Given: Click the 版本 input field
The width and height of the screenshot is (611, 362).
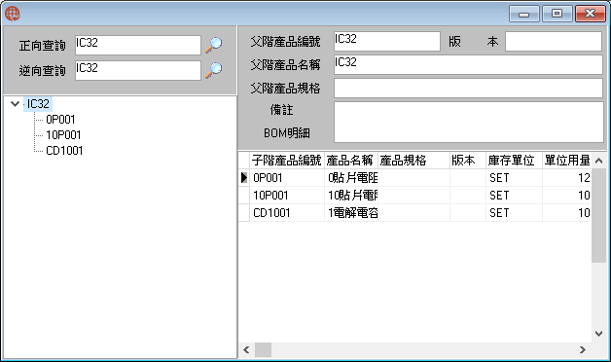Looking at the screenshot, I should pyautogui.click(x=554, y=41).
